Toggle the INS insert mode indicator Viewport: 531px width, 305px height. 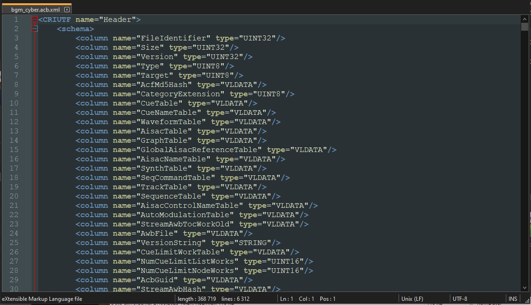513,299
